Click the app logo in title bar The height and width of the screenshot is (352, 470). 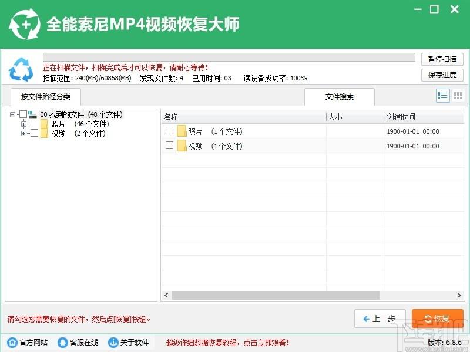(24, 24)
